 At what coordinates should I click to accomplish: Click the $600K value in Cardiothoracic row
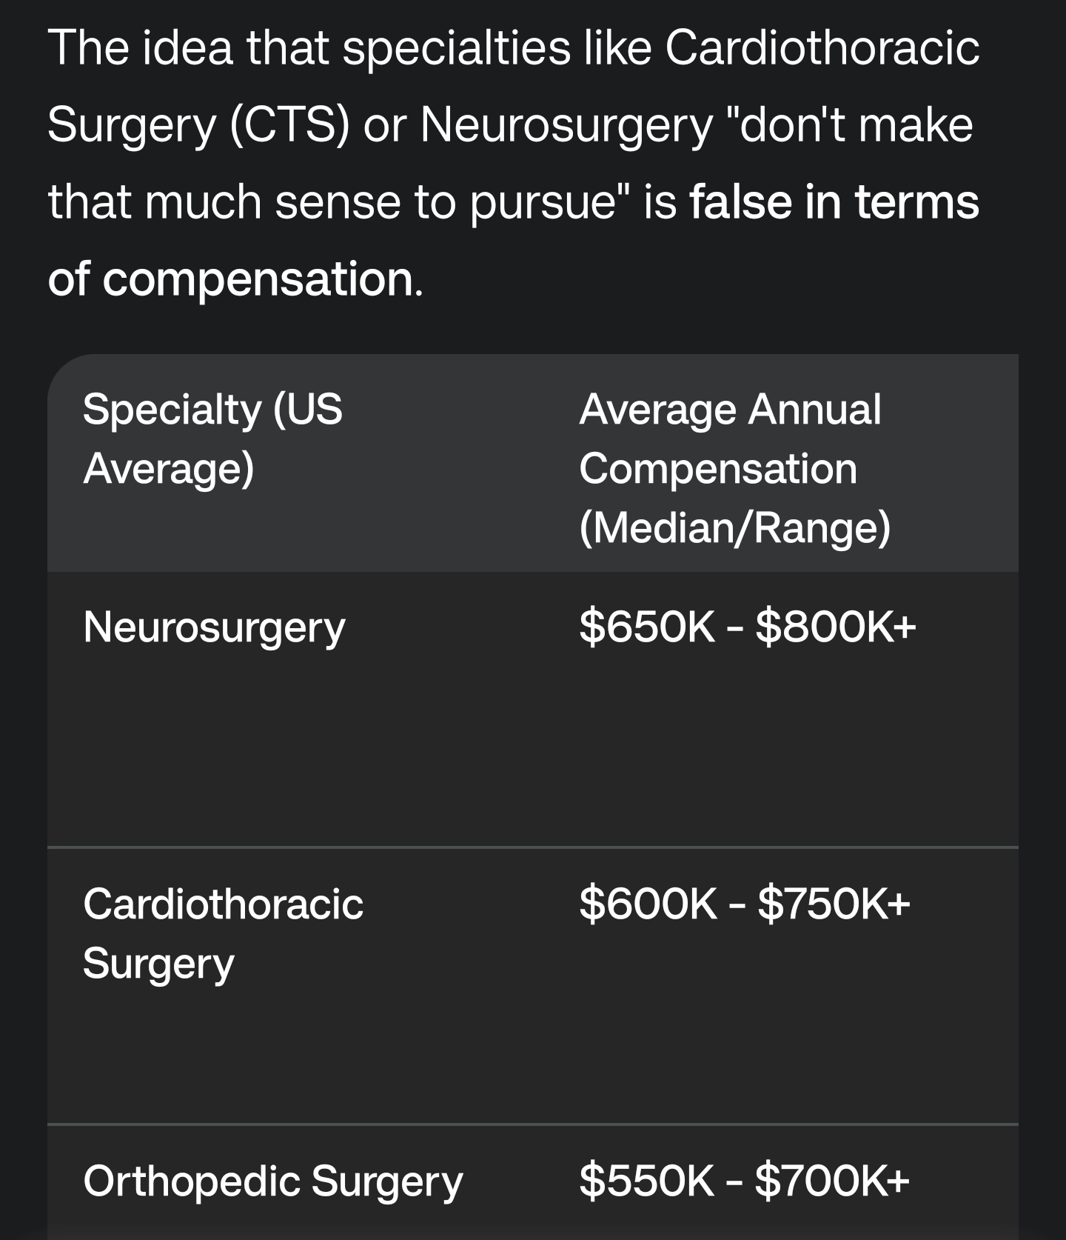point(648,904)
